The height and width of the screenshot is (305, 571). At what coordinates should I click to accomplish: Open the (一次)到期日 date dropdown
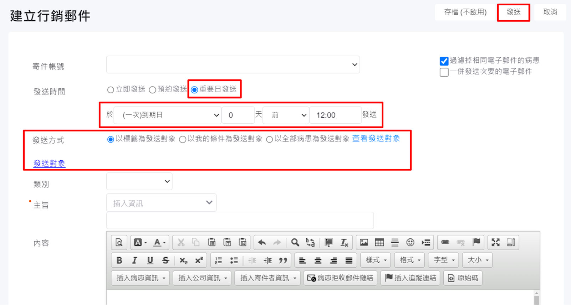(x=167, y=115)
